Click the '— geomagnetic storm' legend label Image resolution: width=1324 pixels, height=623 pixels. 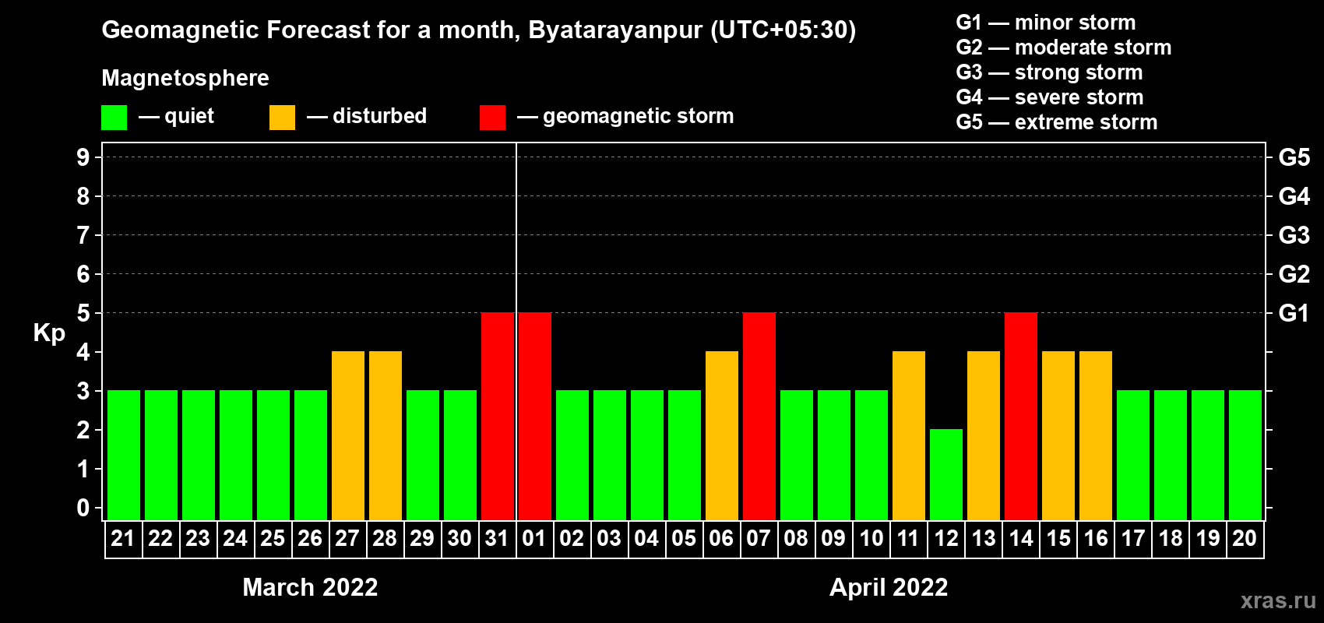[x=625, y=116]
